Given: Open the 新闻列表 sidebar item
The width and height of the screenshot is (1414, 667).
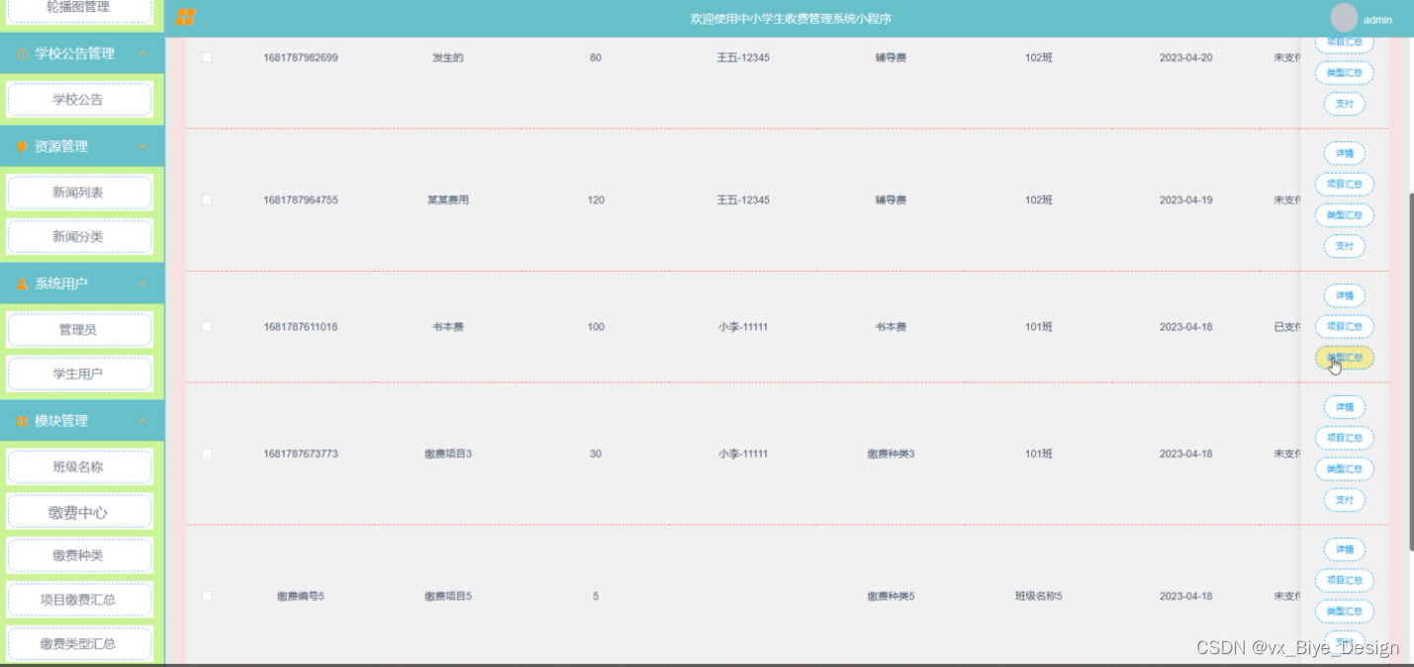Looking at the screenshot, I should tap(79, 193).
